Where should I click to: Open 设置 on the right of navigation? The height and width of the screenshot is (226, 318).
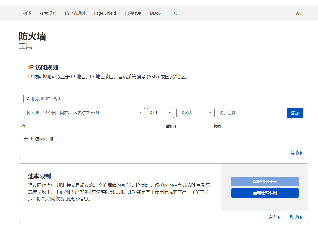tap(300, 13)
